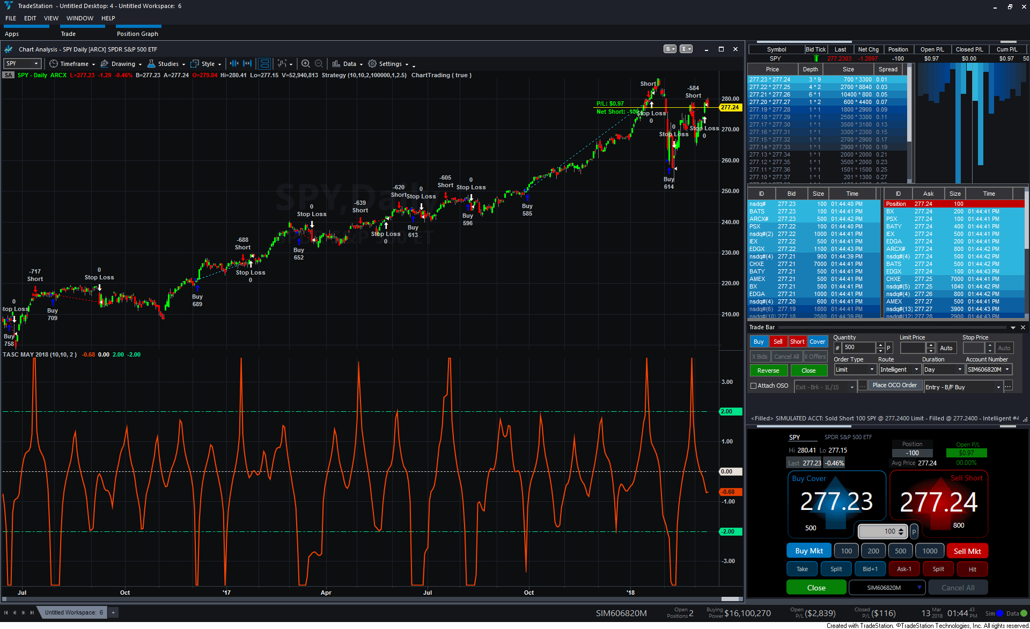The image size is (1030, 629).
Task: Open the HELP menu
Action: (108, 18)
